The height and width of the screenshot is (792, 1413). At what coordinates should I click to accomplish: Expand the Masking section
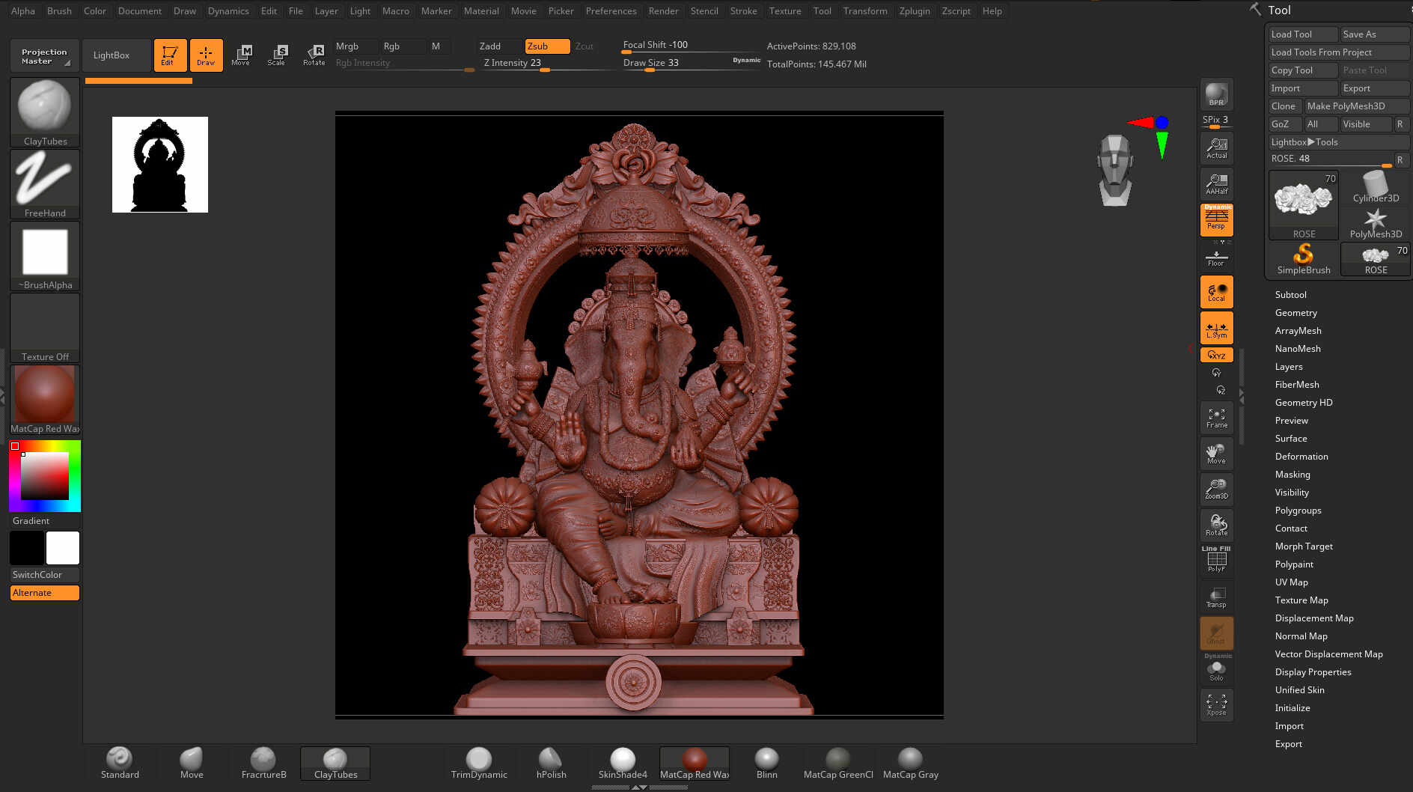click(1293, 475)
